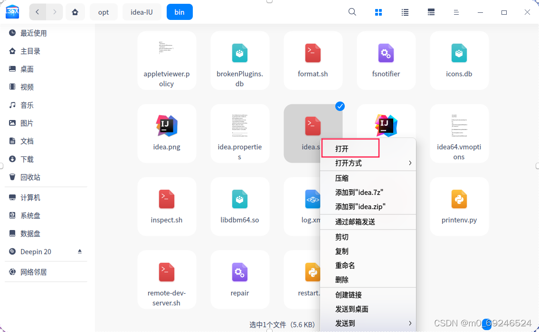Eject the Deepin 20 disk

tap(80, 251)
